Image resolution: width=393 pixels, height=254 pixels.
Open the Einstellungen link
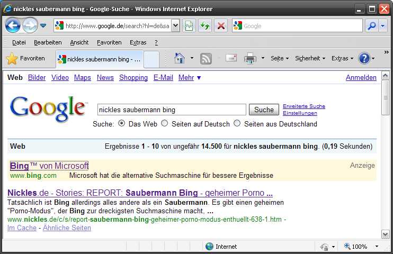pyautogui.click(x=300, y=113)
